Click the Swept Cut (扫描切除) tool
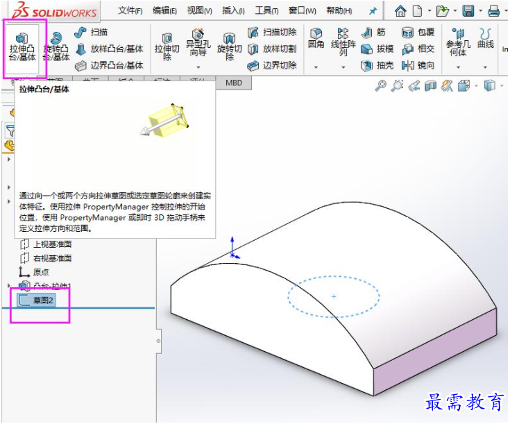Viewport: 510px width, 424px height. [272, 32]
